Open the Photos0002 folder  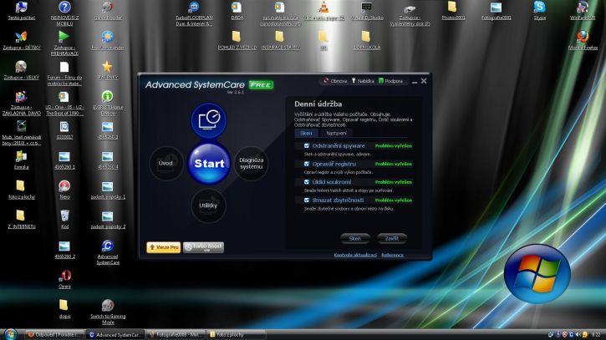click(x=453, y=10)
